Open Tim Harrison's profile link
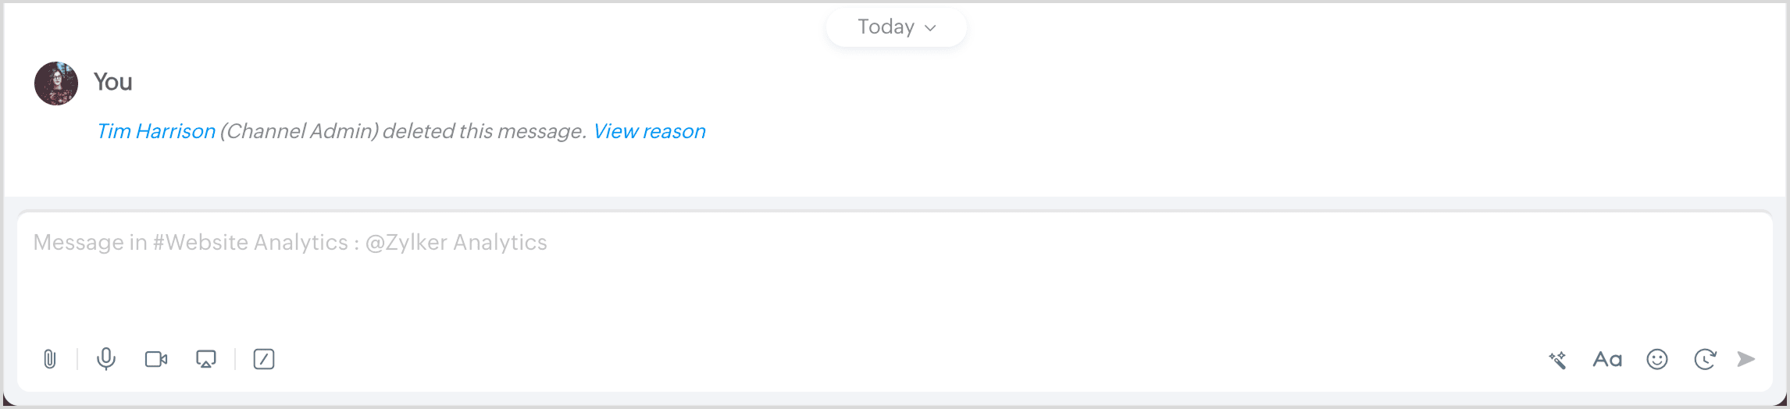Viewport: 1790px width, 409px height. (x=156, y=131)
